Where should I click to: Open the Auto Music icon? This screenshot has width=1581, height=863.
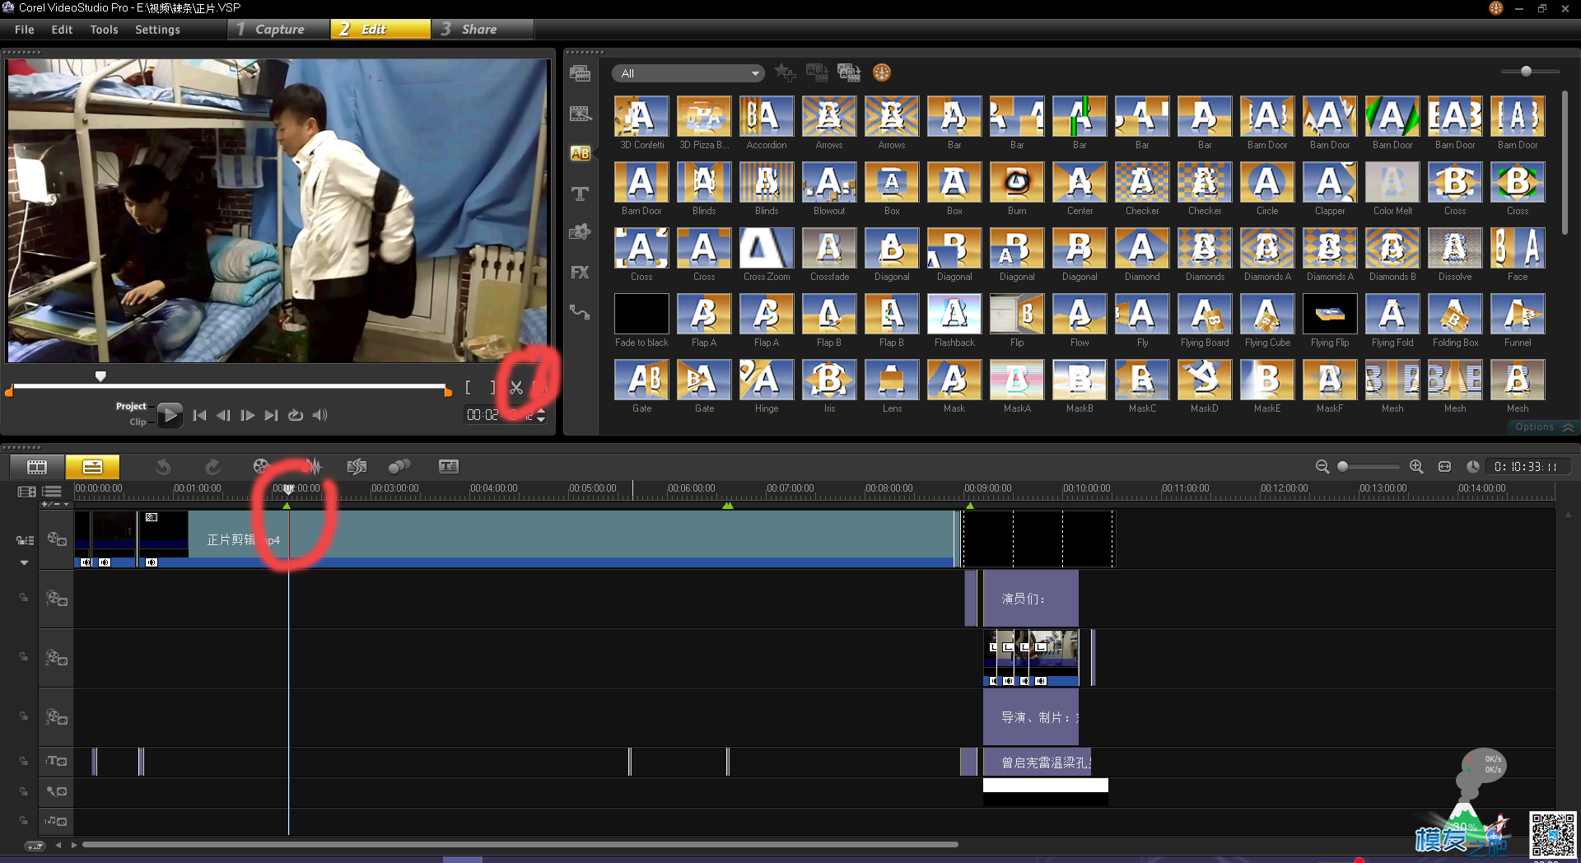point(357,467)
